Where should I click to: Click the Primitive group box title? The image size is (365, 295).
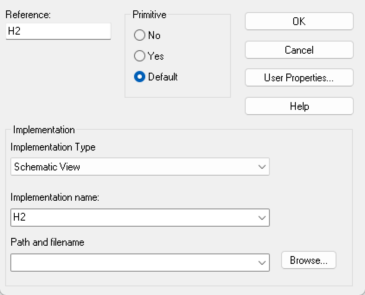click(x=150, y=15)
